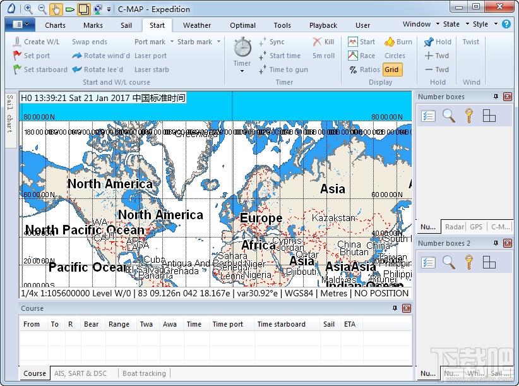Image resolution: width=519 pixels, height=386 pixels.
Task: Open the quick access toolbar dropdown arrow
Action: pyautogui.click(x=109, y=9)
